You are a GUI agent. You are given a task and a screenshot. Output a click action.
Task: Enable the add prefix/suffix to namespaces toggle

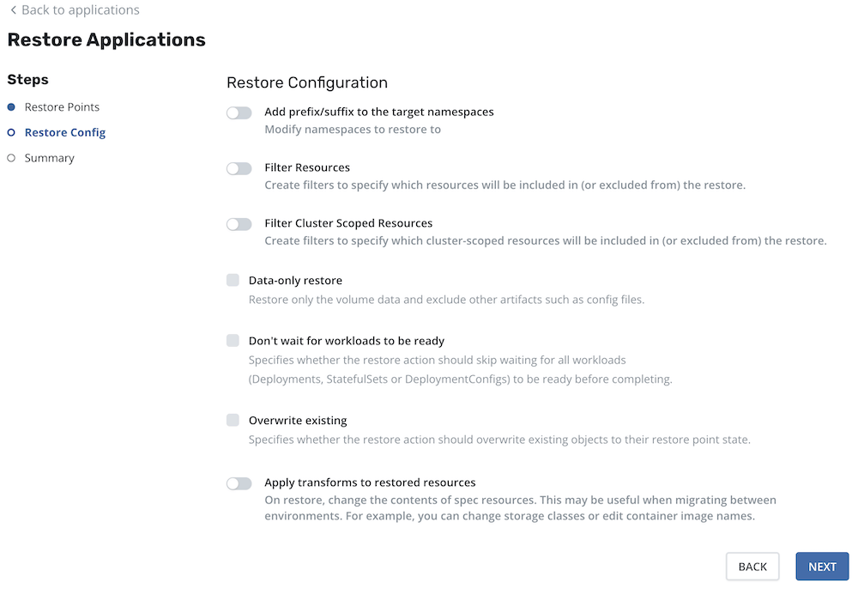click(x=239, y=112)
